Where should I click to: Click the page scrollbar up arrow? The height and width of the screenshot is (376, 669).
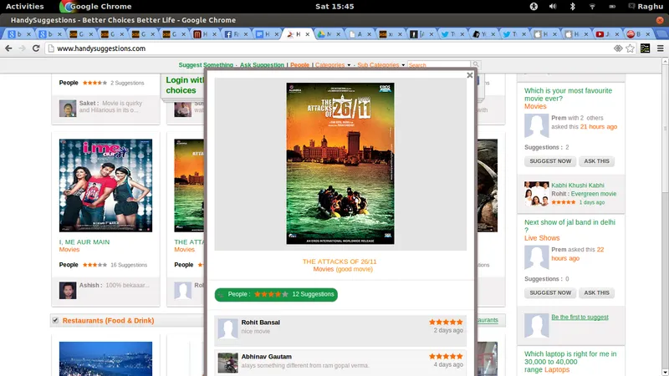point(665,62)
